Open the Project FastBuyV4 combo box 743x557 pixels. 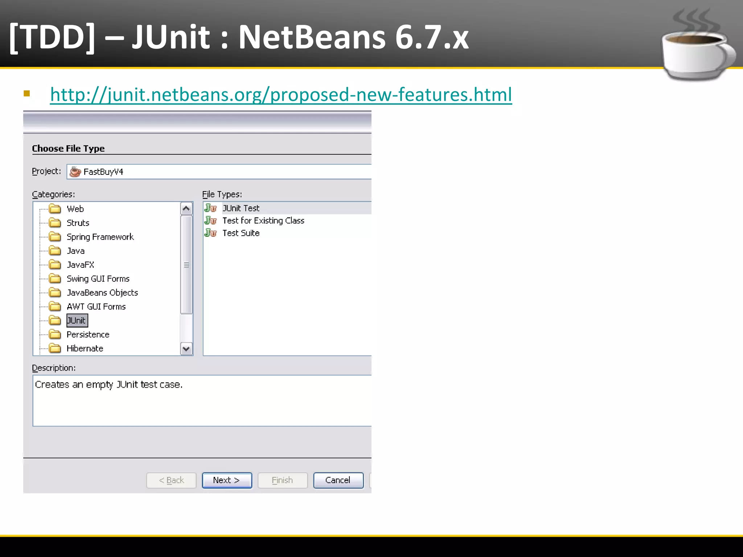(x=219, y=172)
